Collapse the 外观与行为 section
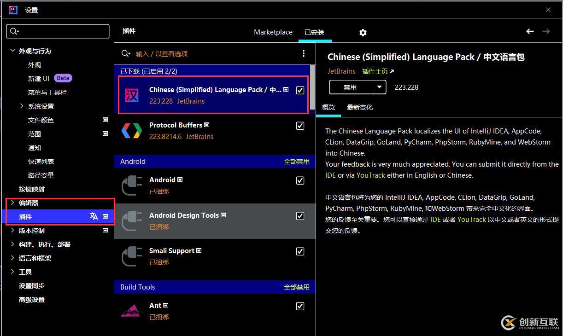This screenshot has width=563, height=336. click(x=13, y=51)
